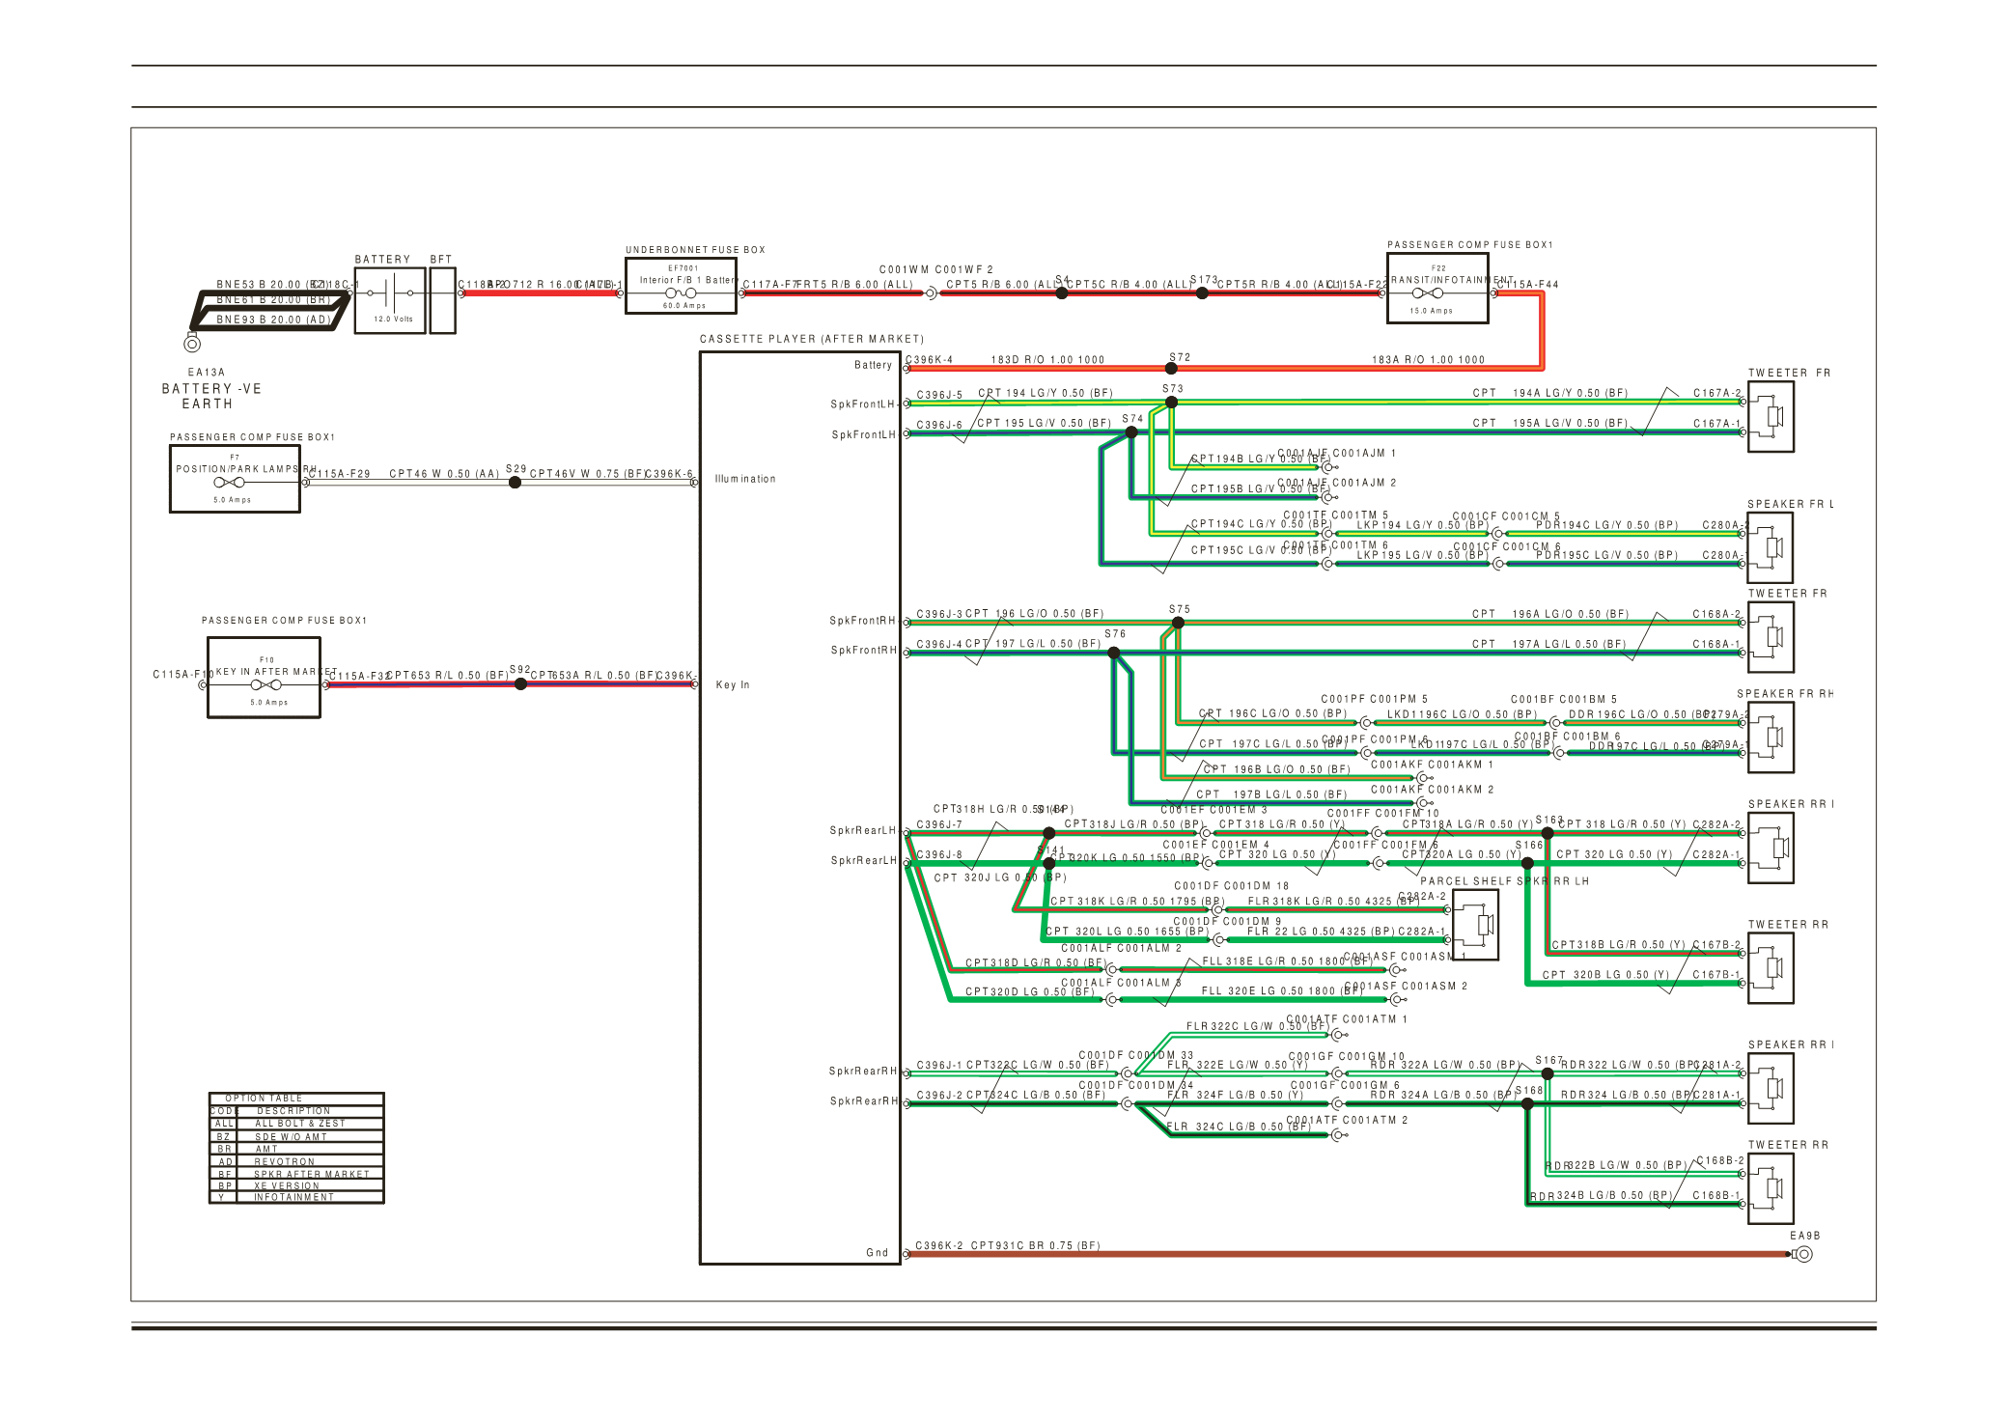The width and height of the screenshot is (2008, 1420).
Task: Click the 12.0 Volts battery symbol
Action: 390,293
